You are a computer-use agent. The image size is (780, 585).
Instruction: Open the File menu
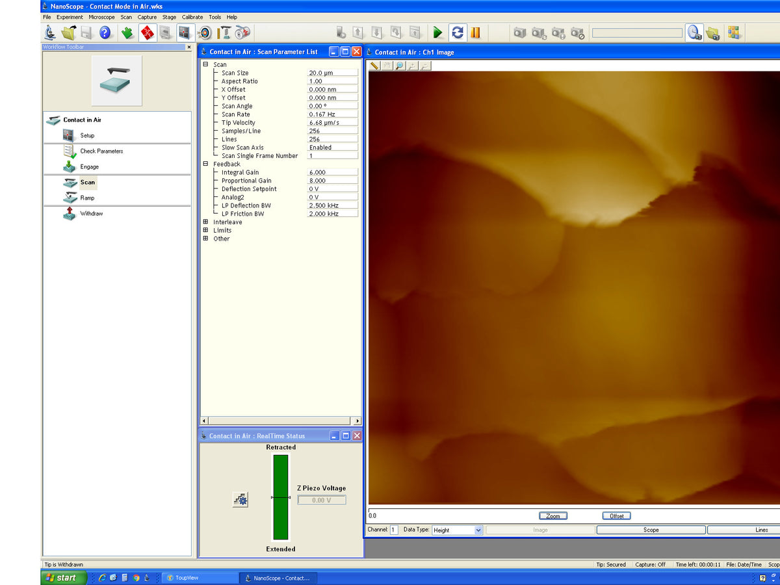(47, 17)
